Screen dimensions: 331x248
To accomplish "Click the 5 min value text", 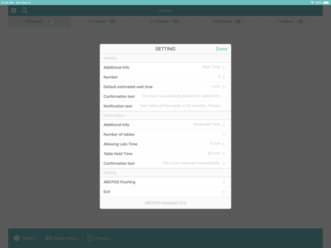I will point(215,144).
